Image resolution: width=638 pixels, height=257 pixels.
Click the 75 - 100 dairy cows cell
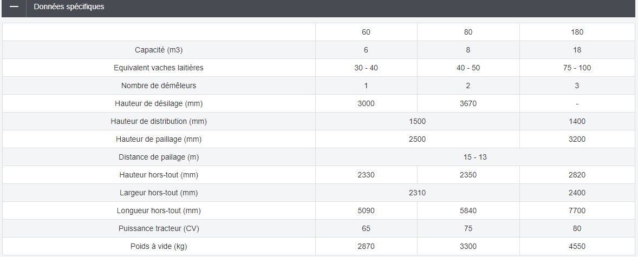point(577,68)
